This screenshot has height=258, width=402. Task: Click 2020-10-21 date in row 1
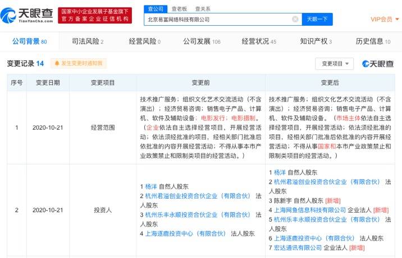(x=48, y=128)
